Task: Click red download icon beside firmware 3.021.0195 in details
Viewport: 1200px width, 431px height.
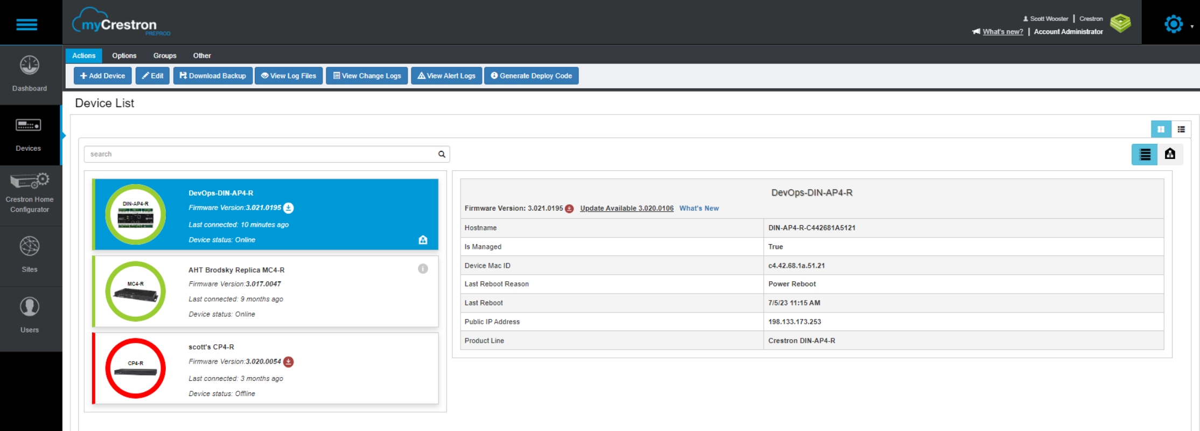Action: click(x=569, y=208)
